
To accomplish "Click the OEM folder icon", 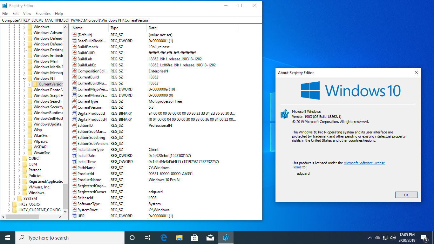I will click(x=24, y=164).
